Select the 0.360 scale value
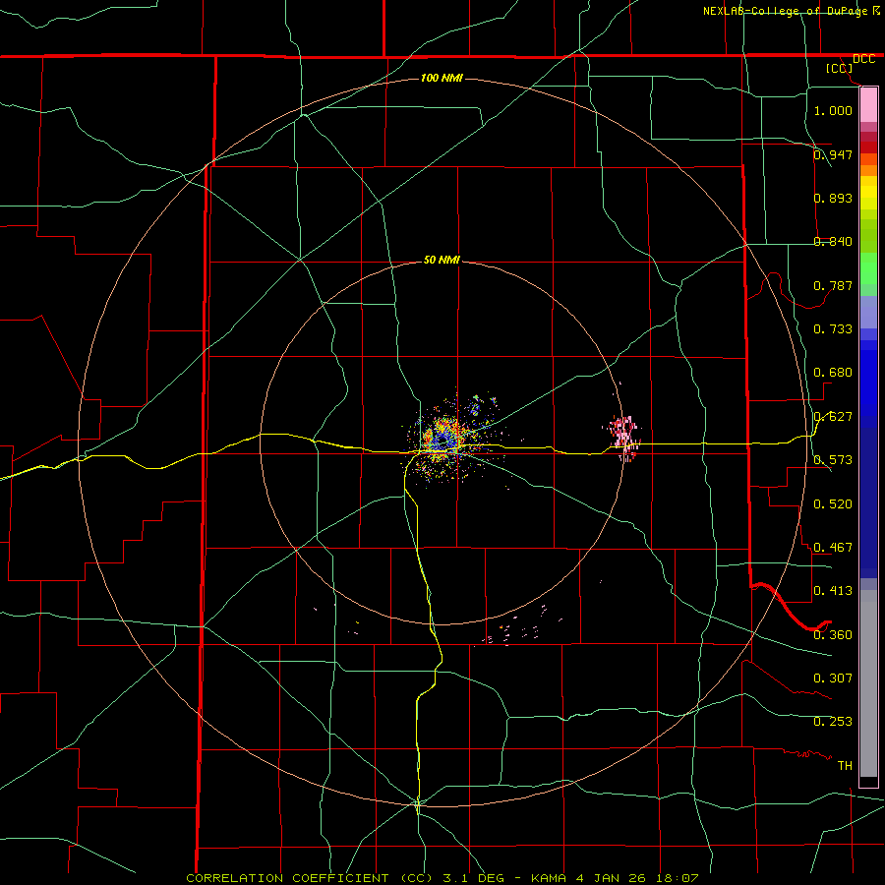 coord(833,635)
